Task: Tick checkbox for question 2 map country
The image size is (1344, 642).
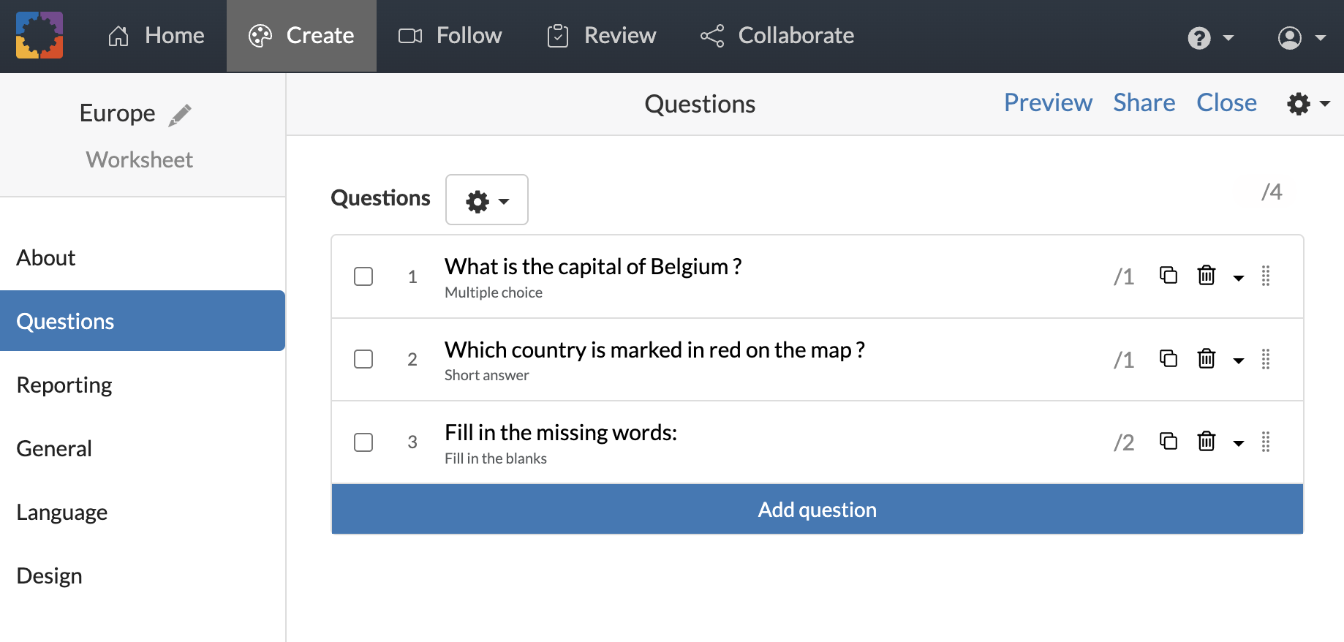Action: point(363,359)
